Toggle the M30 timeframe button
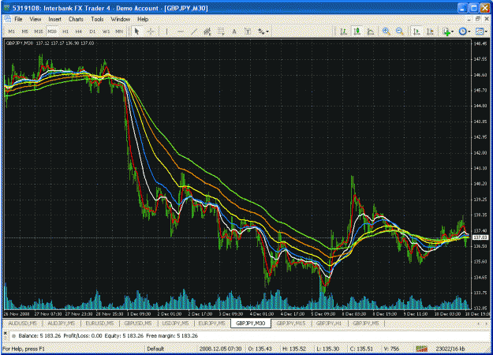The image size is (493, 355). coord(52,32)
